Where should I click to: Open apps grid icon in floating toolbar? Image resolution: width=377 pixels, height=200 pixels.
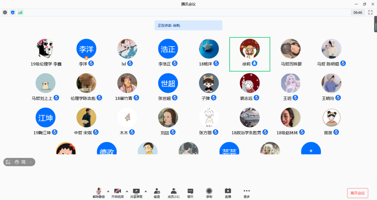[8, 162]
